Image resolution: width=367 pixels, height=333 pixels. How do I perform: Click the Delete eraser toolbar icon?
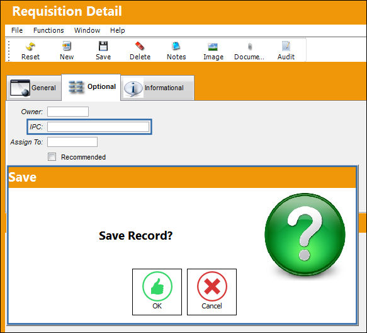(140, 50)
